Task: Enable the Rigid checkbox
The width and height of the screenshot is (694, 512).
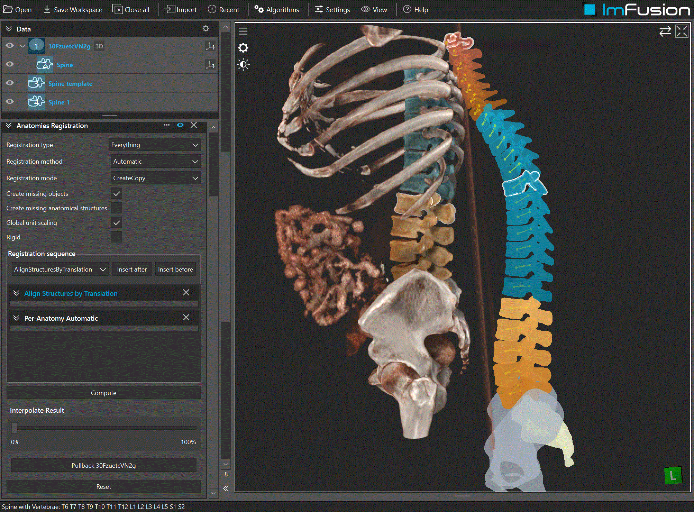Action: [x=117, y=237]
